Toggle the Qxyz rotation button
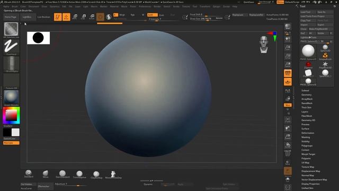This screenshot has width=339, height=191. 288,105
